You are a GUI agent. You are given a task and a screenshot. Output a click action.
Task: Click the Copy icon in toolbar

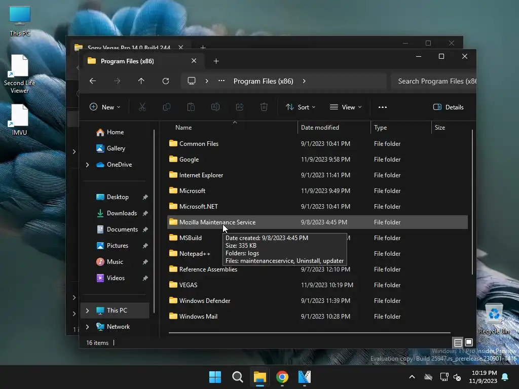pos(166,107)
